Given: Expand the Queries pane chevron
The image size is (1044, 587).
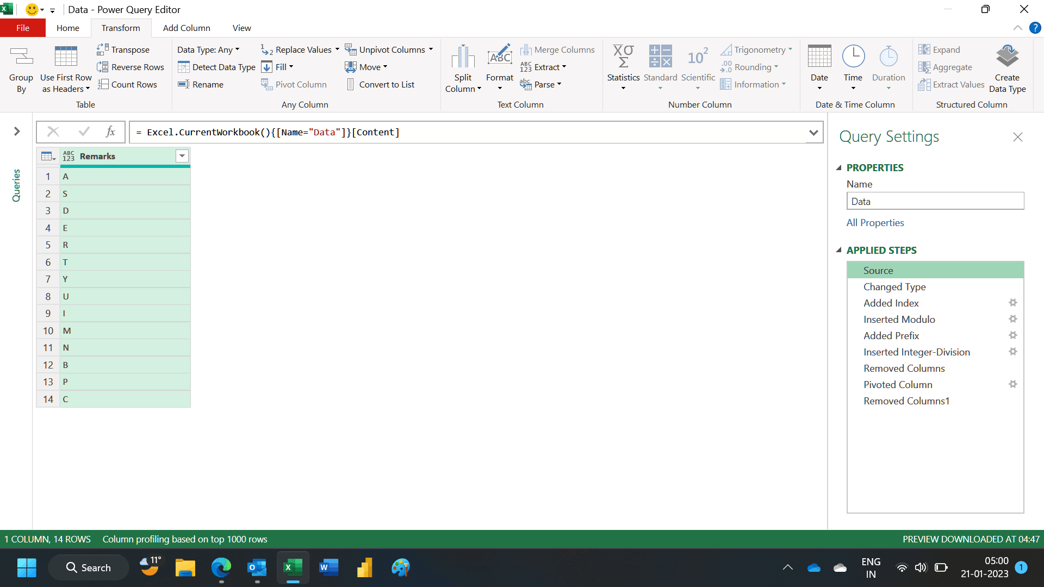Looking at the screenshot, I should (17, 132).
